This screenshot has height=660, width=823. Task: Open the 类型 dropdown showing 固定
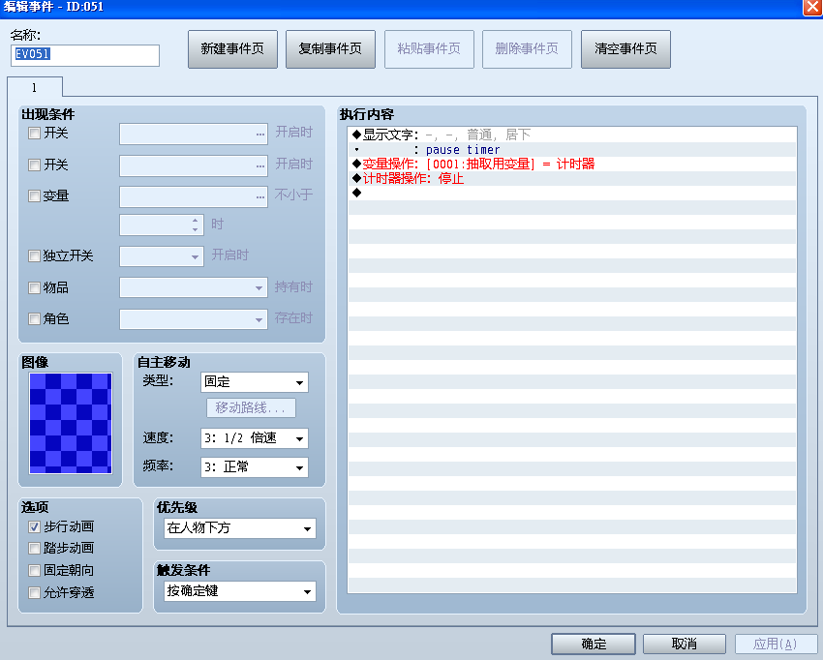click(x=255, y=382)
